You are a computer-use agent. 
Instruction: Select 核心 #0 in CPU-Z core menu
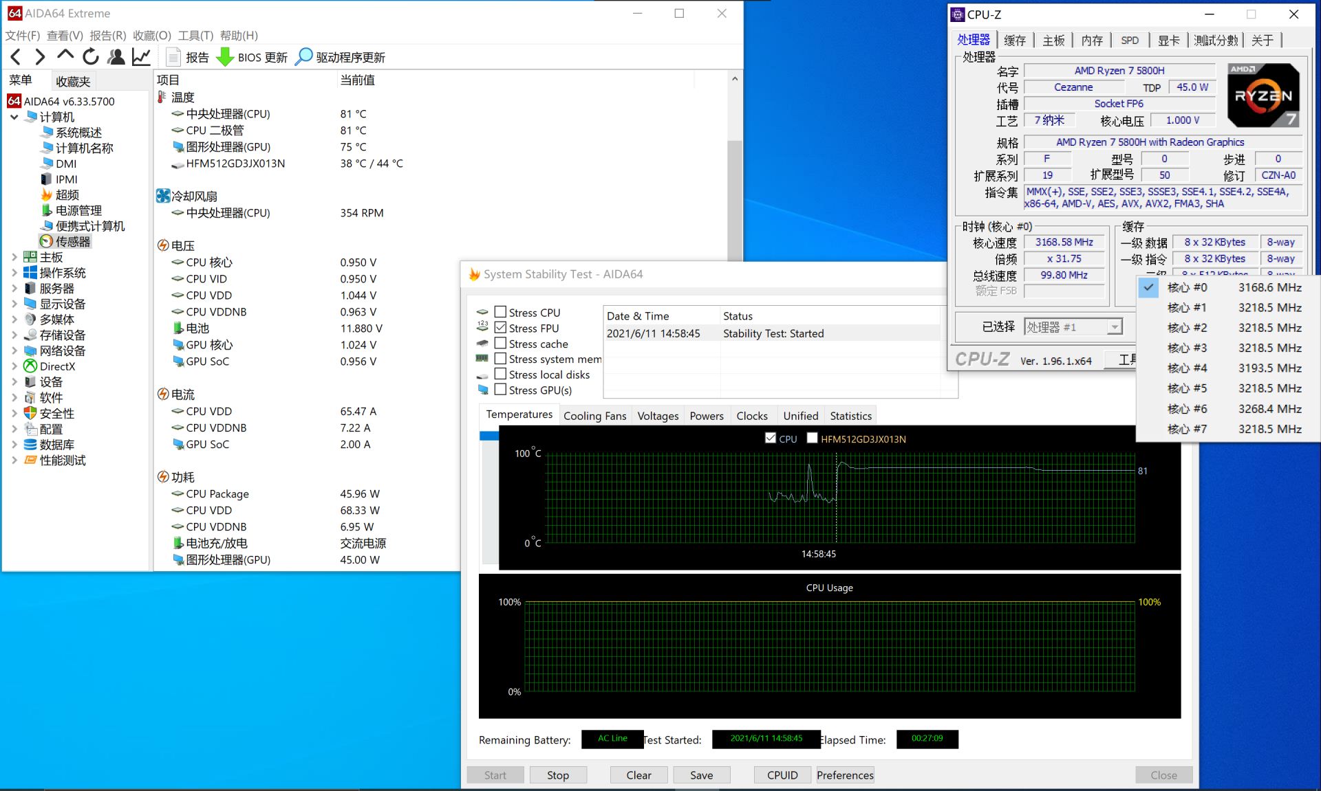tap(1228, 287)
